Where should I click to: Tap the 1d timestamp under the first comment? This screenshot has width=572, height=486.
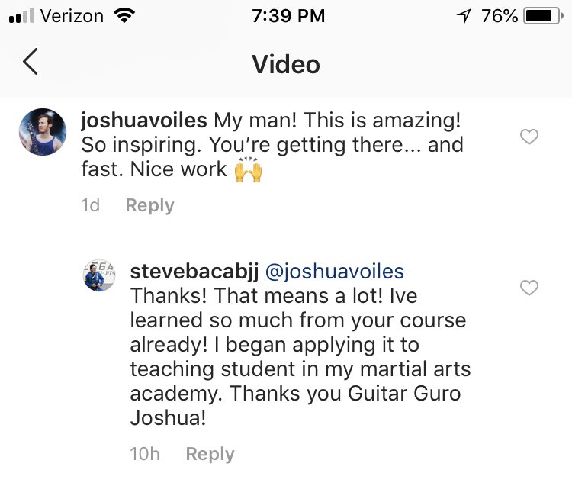tap(91, 205)
